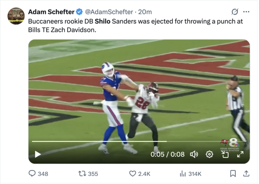
Task: Open the reply comment icon
Action: pyautogui.click(x=32, y=174)
